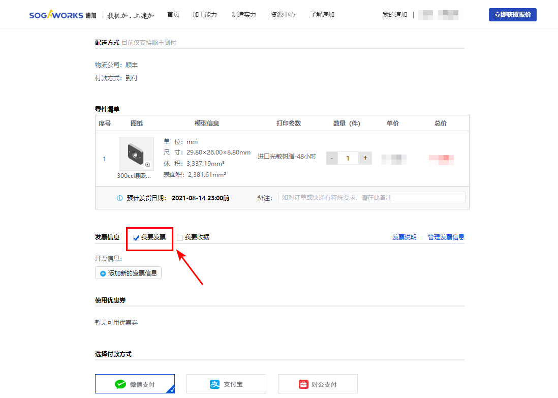
Task: Select the corporate payment briefcase icon
Action: point(303,385)
